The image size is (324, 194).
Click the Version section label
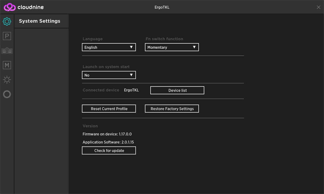[90, 126]
